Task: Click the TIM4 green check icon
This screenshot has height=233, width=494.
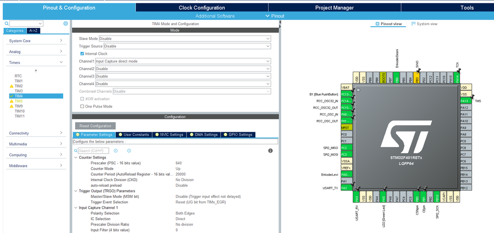Action: point(12,96)
